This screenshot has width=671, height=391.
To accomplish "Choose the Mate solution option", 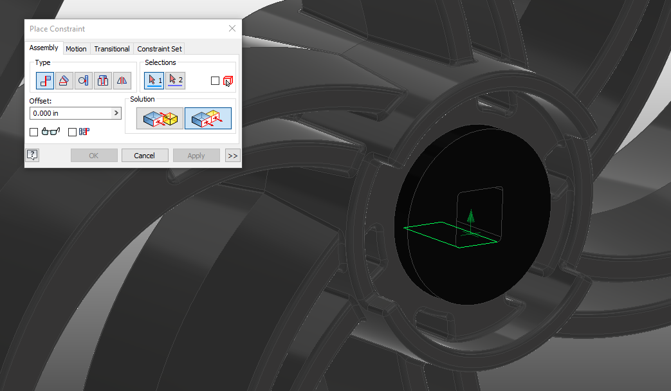I will [x=160, y=118].
